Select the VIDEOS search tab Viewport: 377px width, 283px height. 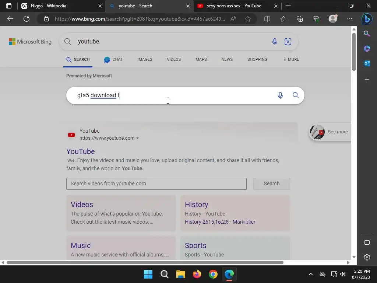point(174,59)
